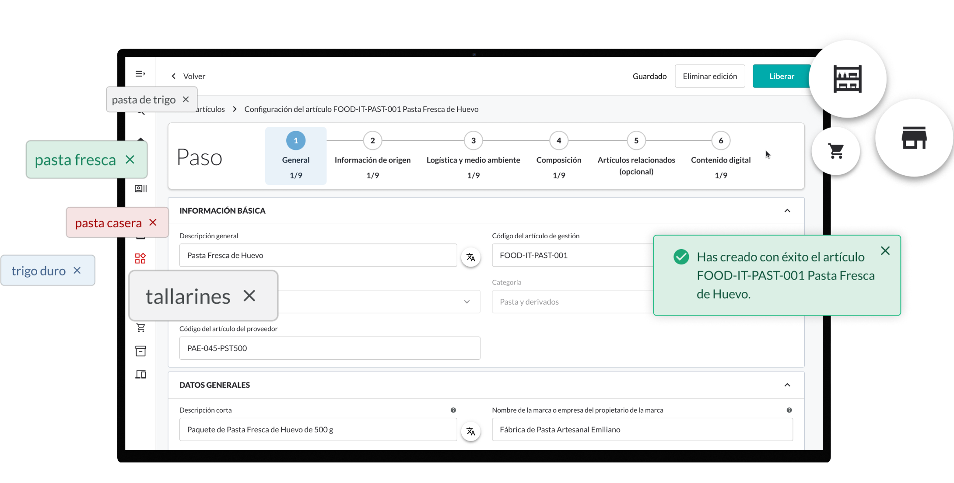Click the Eliminar edición button

coord(709,76)
